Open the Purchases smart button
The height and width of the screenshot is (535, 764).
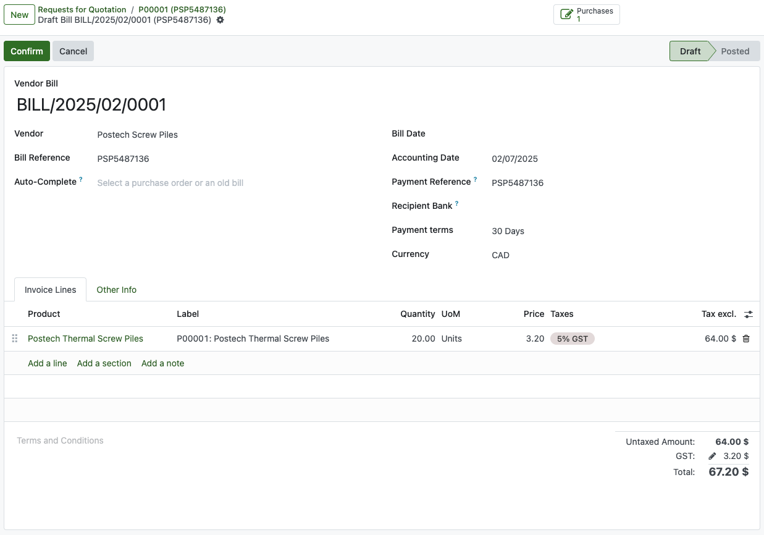[586, 15]
